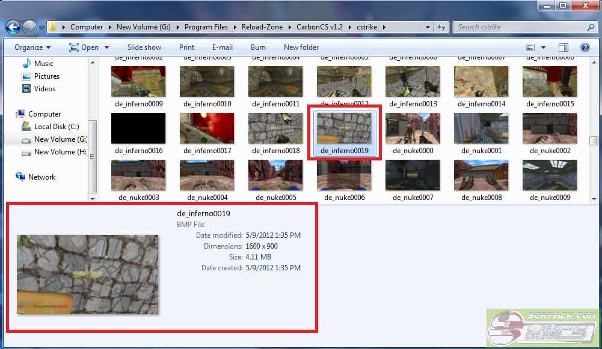This screenshot has height=349, width=602.
Task: Expand the Organize dropdown menu
Action: coord(32,47)
